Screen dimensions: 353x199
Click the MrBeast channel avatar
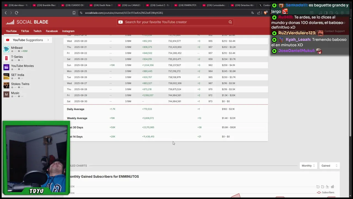pyautogui.click(x=6, y=49)
